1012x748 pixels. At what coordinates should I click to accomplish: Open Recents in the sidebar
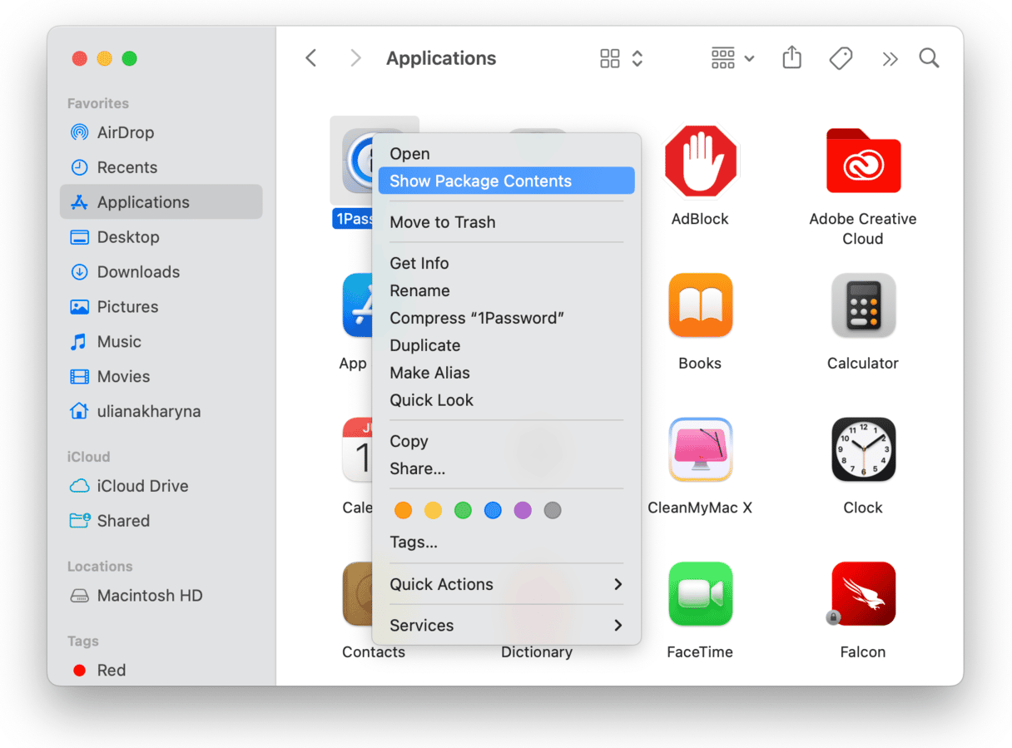(x=161, y=167)
